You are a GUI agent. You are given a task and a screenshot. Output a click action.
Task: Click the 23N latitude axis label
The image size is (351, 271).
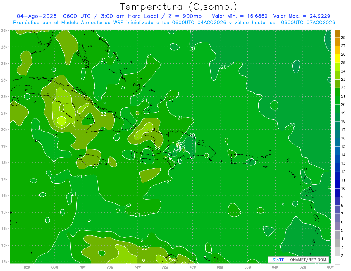(x=4, y=80)
